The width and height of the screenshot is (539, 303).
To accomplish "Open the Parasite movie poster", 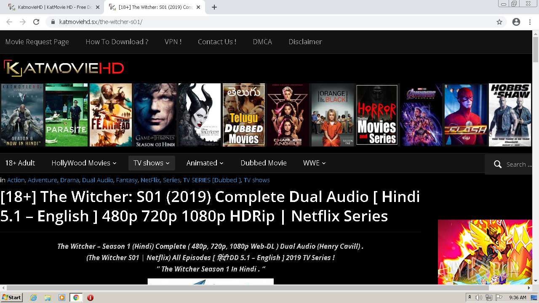I will (x=67, y=115).
